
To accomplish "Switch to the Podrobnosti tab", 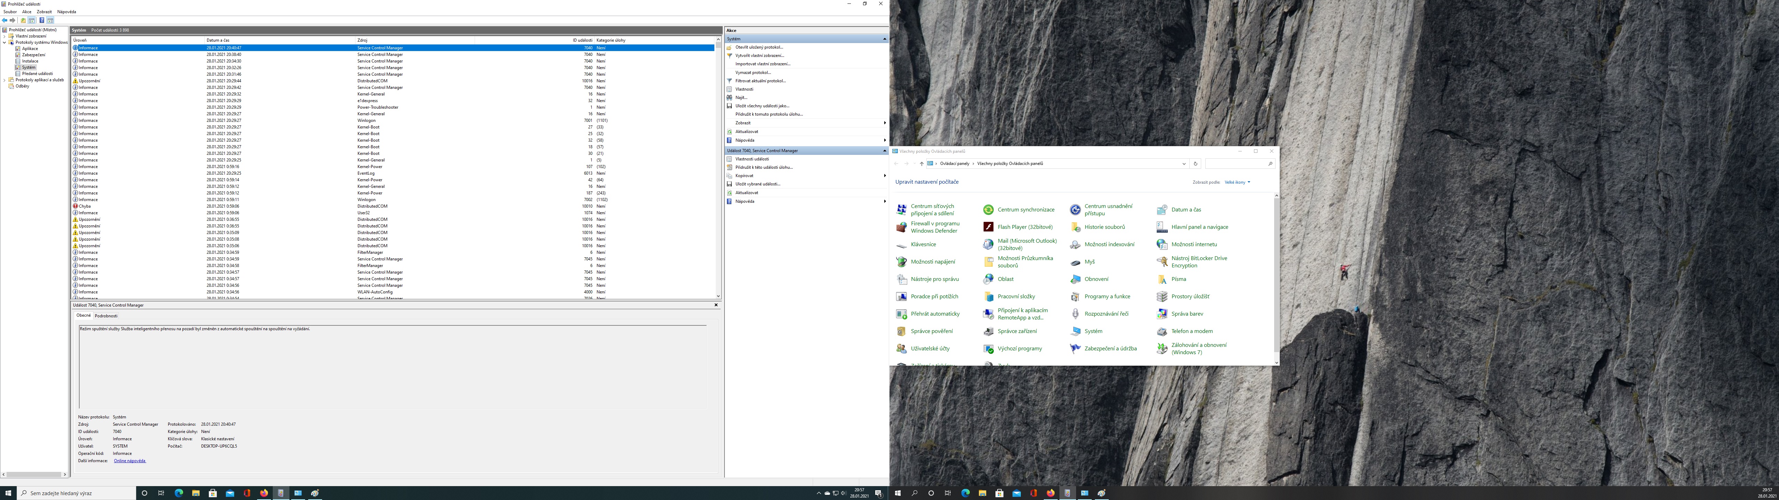I will pyautogui.click(x=106, y=316).
